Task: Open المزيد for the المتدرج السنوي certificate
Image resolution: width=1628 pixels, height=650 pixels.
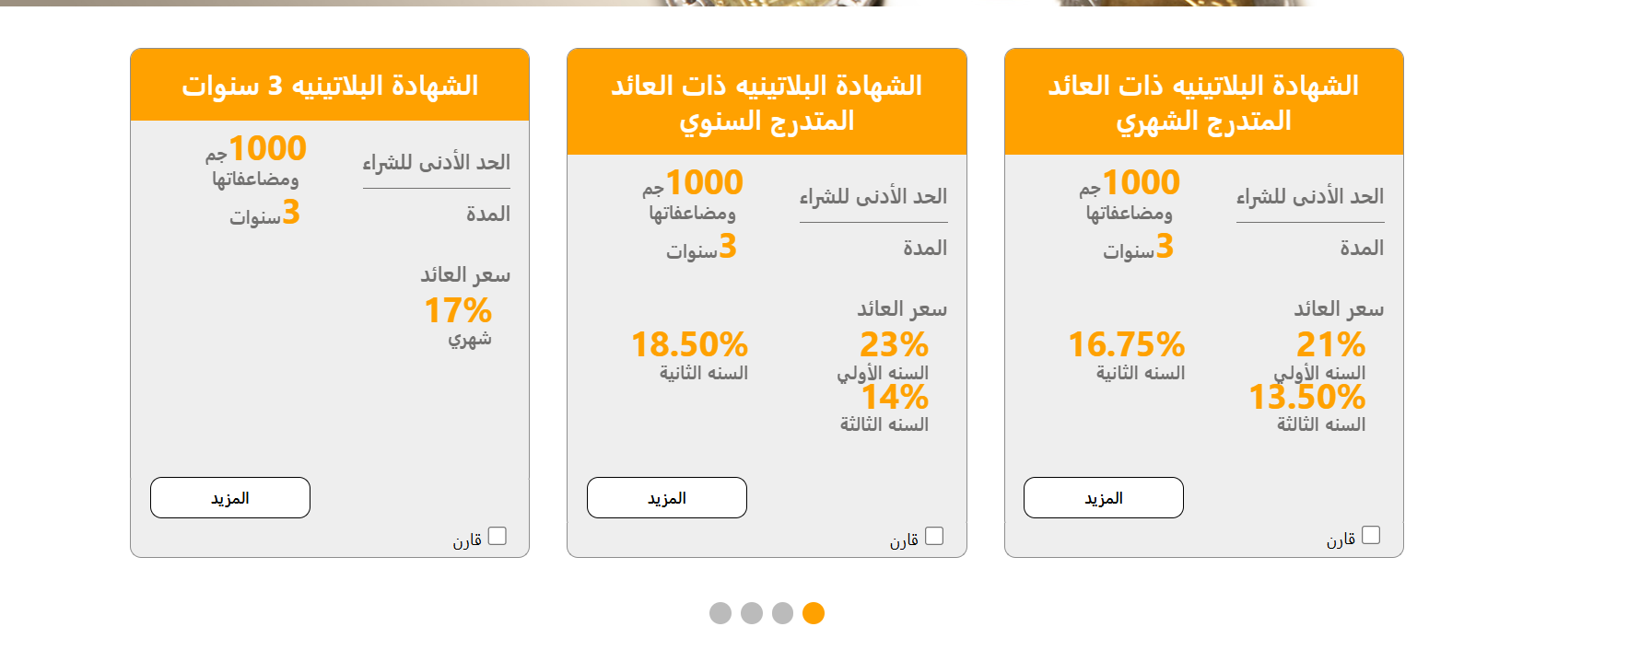Action: pos(667,498)
